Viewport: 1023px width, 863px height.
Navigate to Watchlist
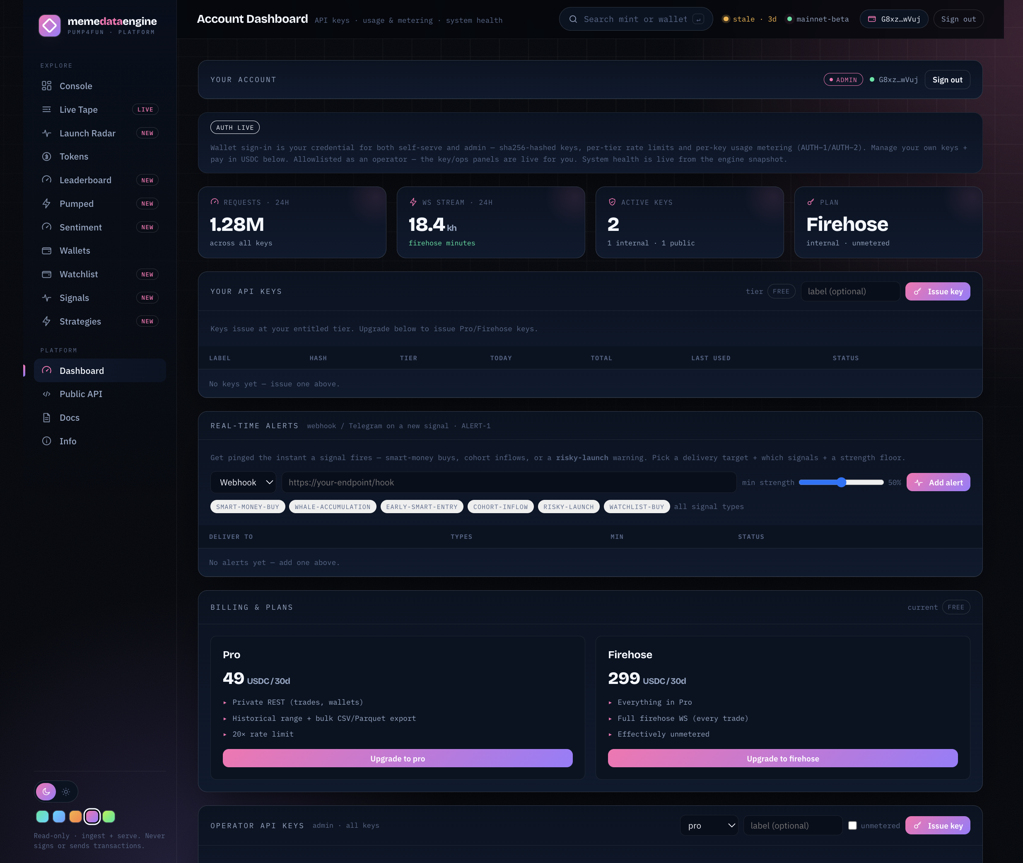tap(100, 274)
